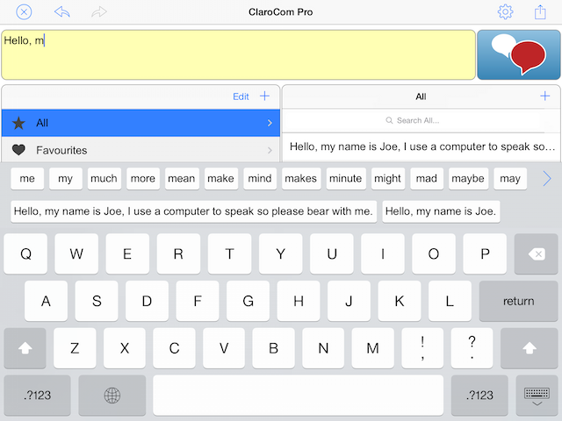Tap the A key

coord(46,301)
